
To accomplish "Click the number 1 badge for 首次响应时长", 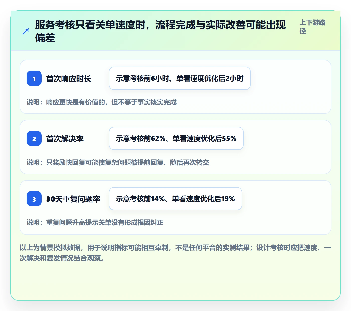I will (x=34, y=78).
